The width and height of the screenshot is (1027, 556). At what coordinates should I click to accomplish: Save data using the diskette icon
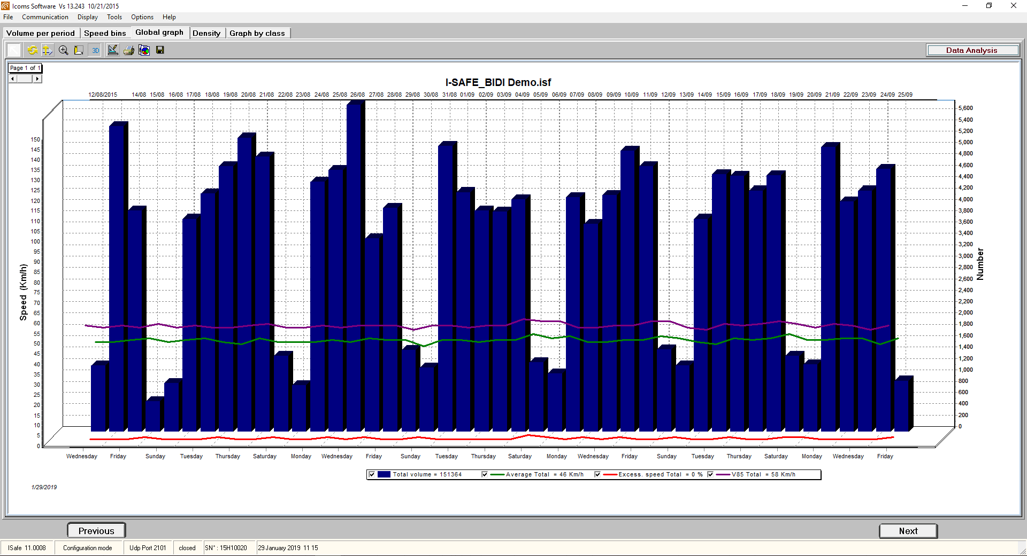point(159,50)
